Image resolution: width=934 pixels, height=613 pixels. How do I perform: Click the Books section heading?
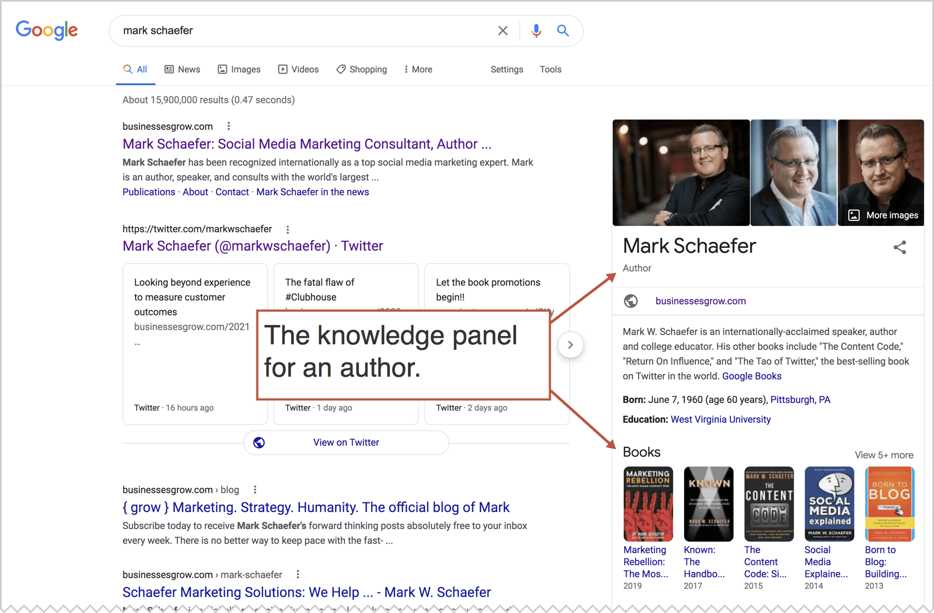(641, 452)
